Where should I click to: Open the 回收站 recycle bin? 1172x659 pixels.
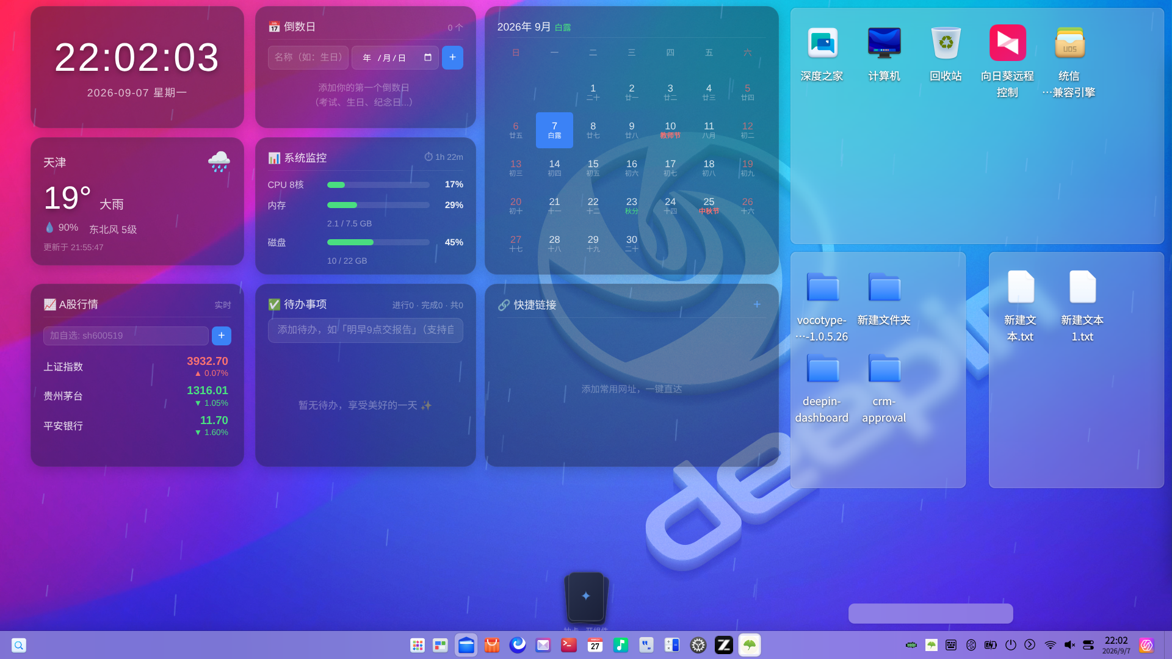coord(946,54)
